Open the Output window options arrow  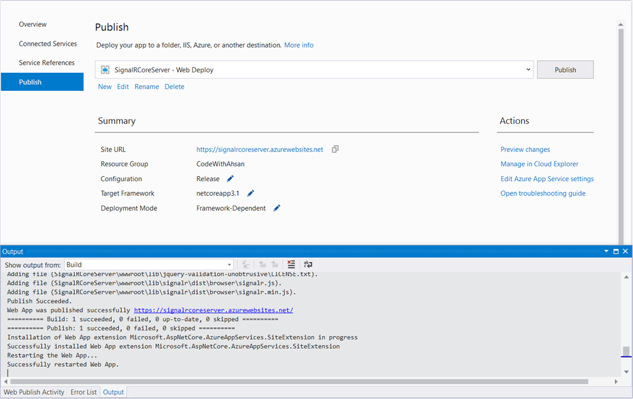pyautogui.click(x=606, y=252)
